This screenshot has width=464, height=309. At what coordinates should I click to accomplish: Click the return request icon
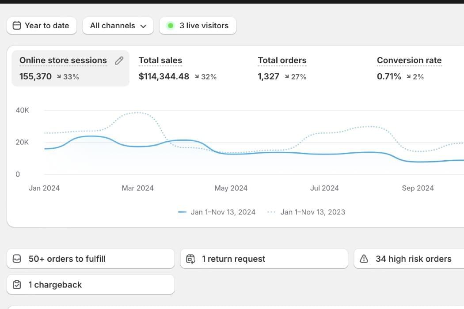click(191, 259)
